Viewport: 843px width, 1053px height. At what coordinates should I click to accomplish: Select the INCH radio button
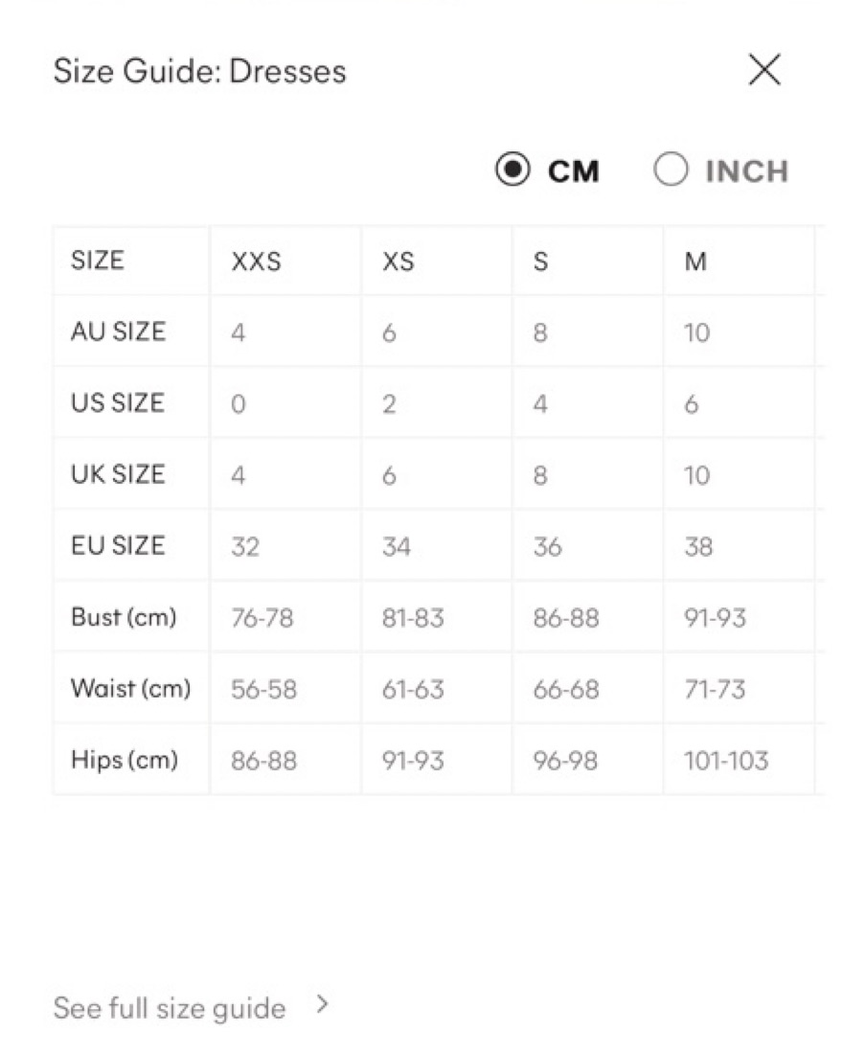(x=671, y=170)
